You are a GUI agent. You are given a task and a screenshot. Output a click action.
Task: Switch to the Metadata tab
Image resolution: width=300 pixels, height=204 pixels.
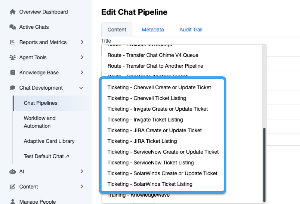coord(153,30)
